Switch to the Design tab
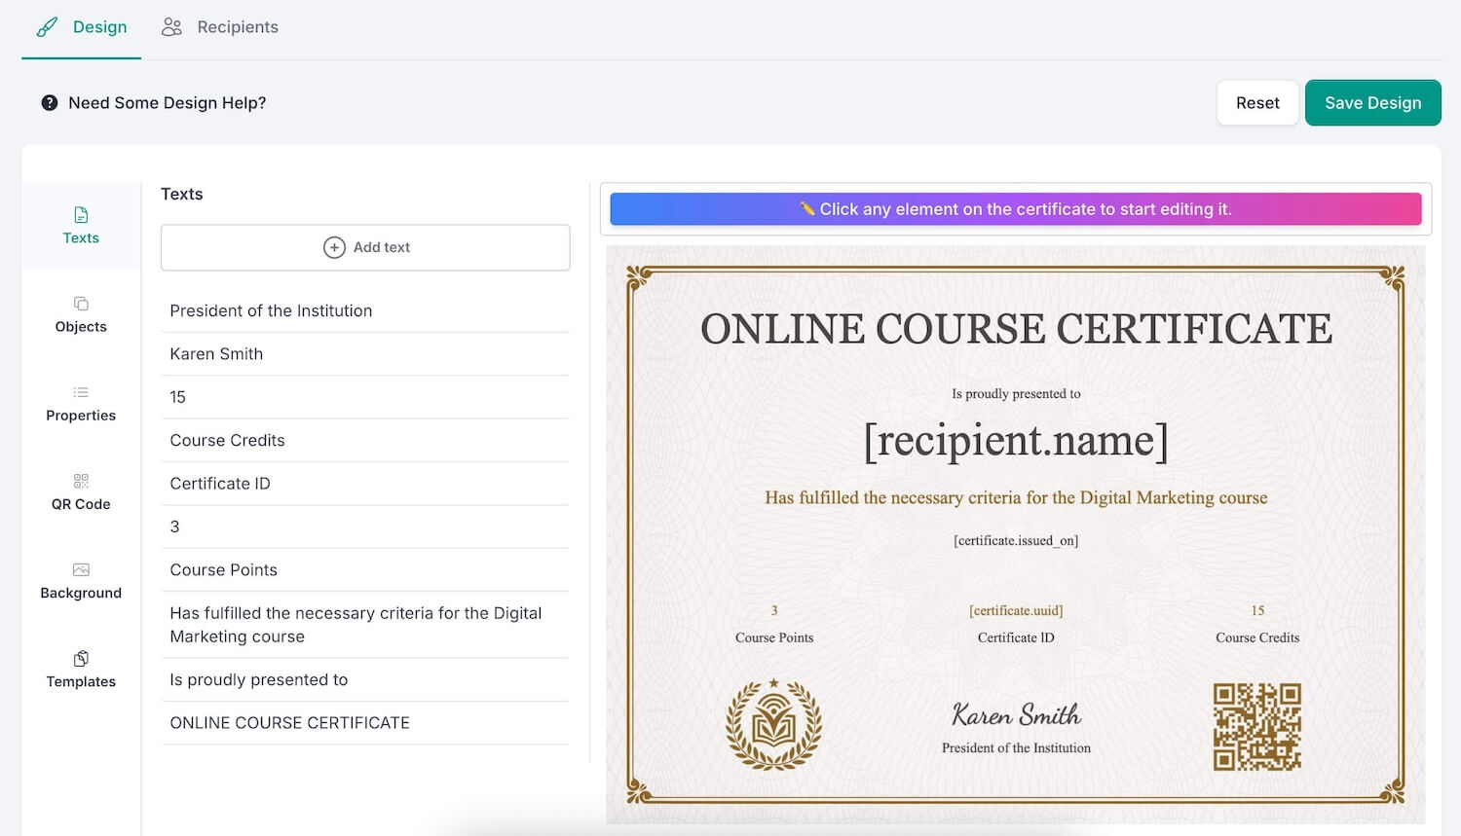Viewport: 1461px width, 836px height. [x=82, y=27]
